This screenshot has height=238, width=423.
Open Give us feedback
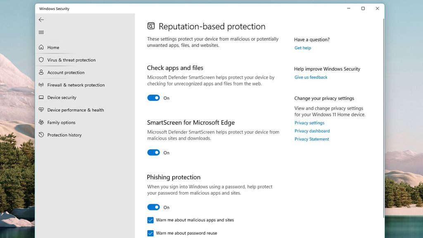pyautogui.click(x=311, y=77)
